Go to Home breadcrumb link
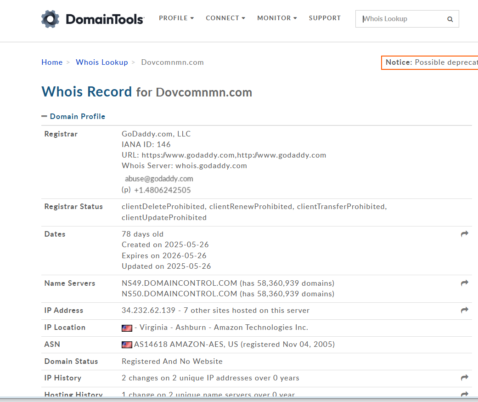Viewport: 478px width, 402px height. coord(52,62)
